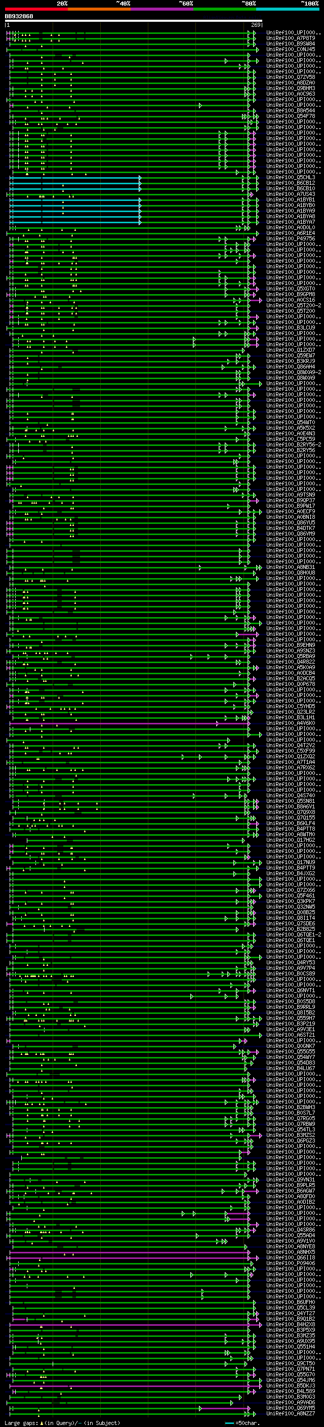Viewport: 324px width, 1427px height.
Task: Select the UniRef100_A1BYA8 label
Action: pyautogui.click(x=291, y=216)
